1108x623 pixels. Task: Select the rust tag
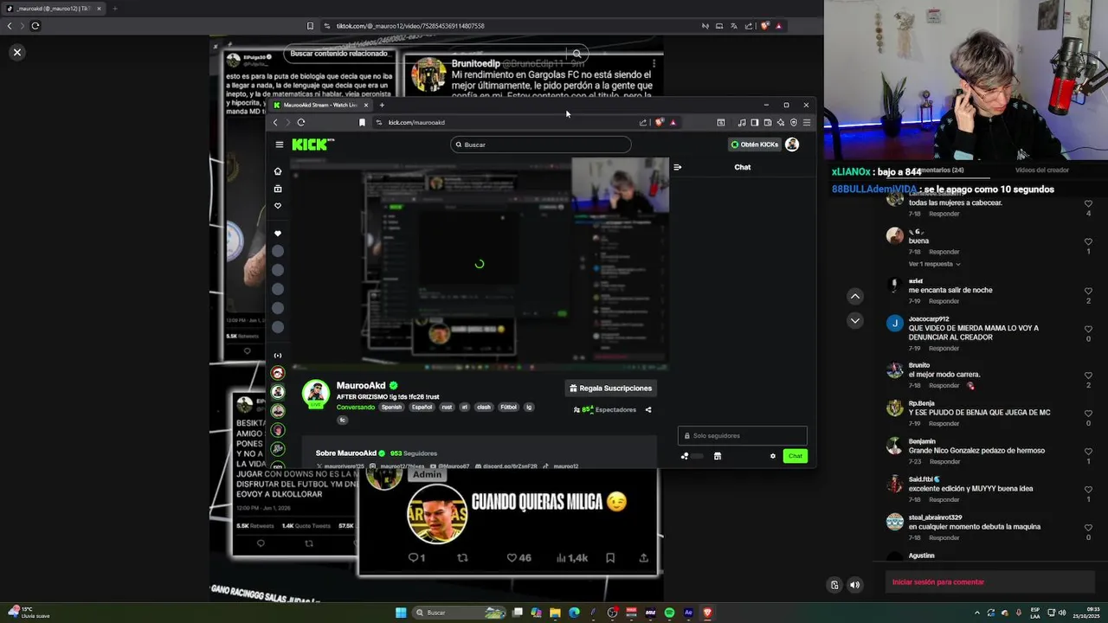(447, 408)
